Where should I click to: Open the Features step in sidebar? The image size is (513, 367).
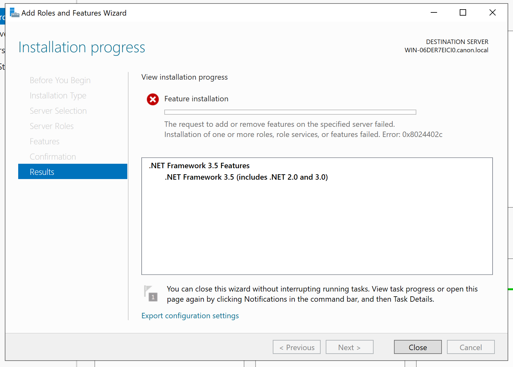[45, 141]
